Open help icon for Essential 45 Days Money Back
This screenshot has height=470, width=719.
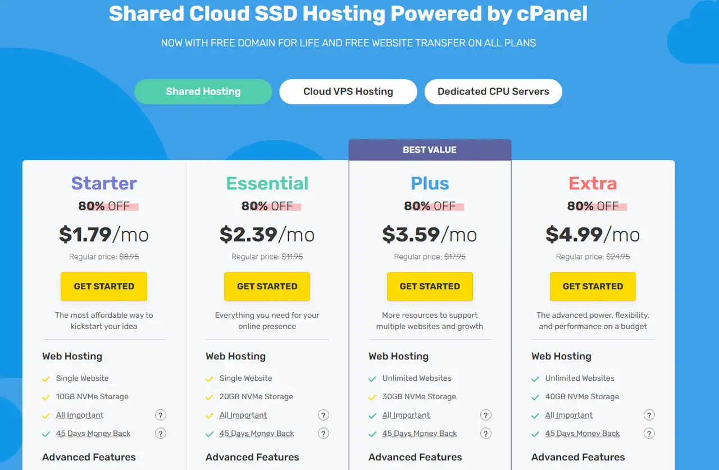click(324, 434)
